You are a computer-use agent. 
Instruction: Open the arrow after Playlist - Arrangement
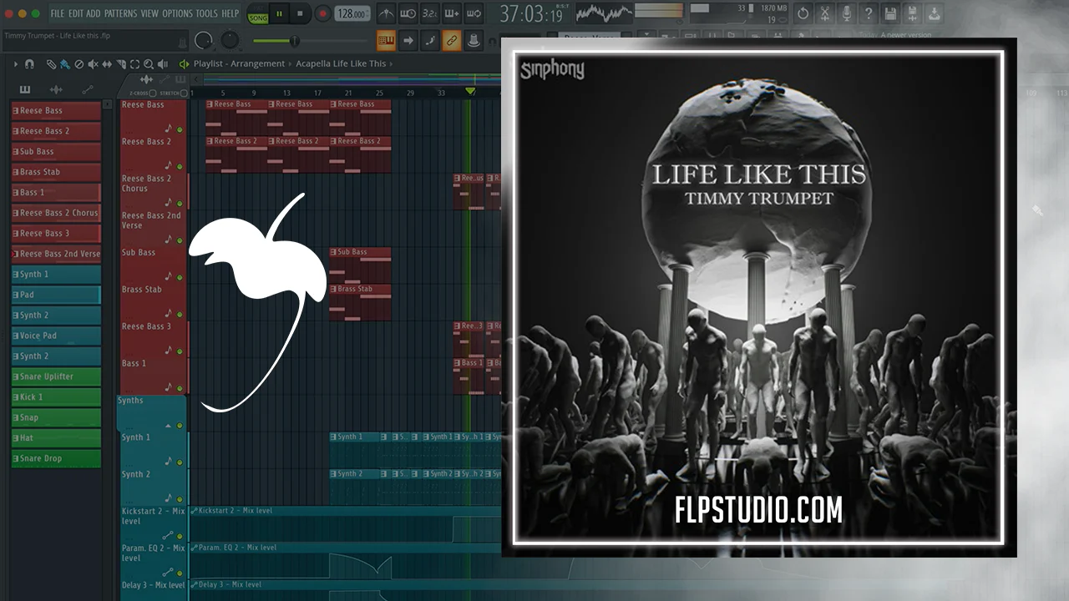point(290,64)
